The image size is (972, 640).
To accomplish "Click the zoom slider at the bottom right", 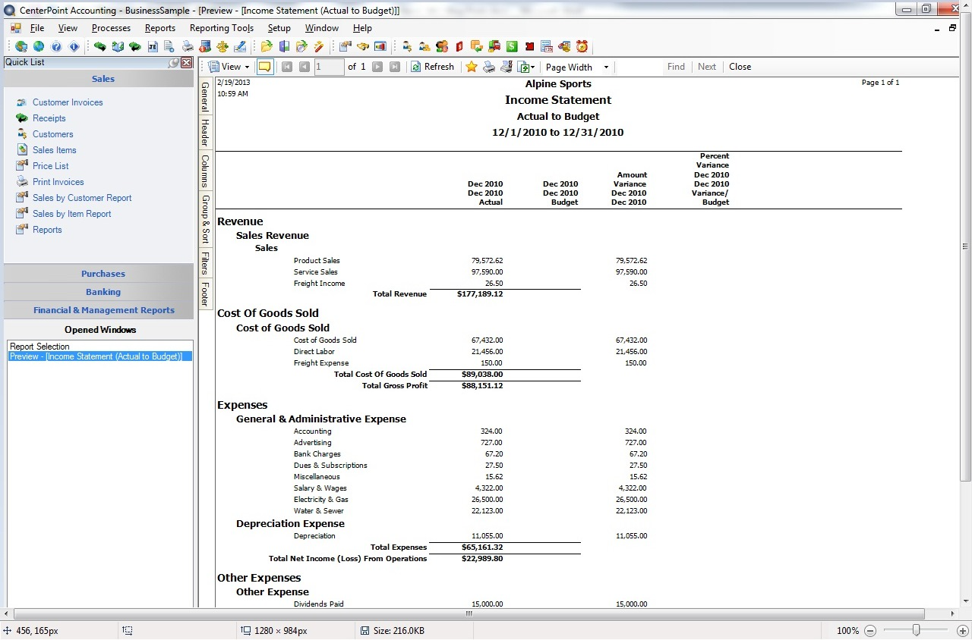I will coord(917,630).
